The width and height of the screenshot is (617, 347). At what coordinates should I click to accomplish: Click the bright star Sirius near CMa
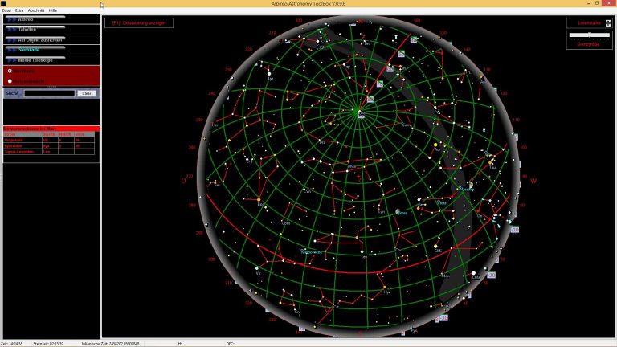pyautogui.click(x=474, y=272)
